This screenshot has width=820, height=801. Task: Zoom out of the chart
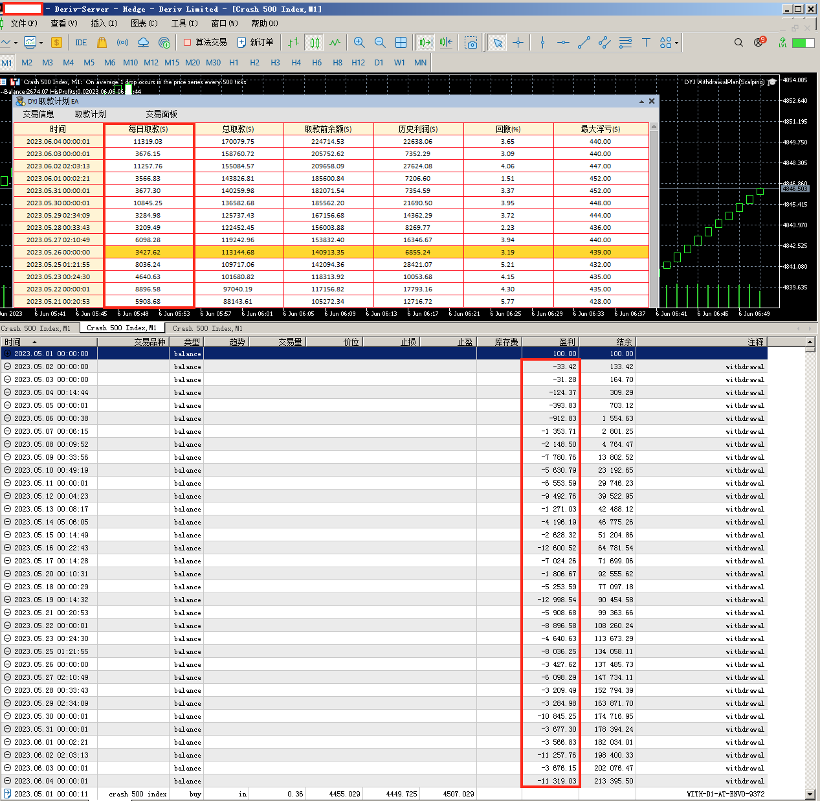point(380,43)
